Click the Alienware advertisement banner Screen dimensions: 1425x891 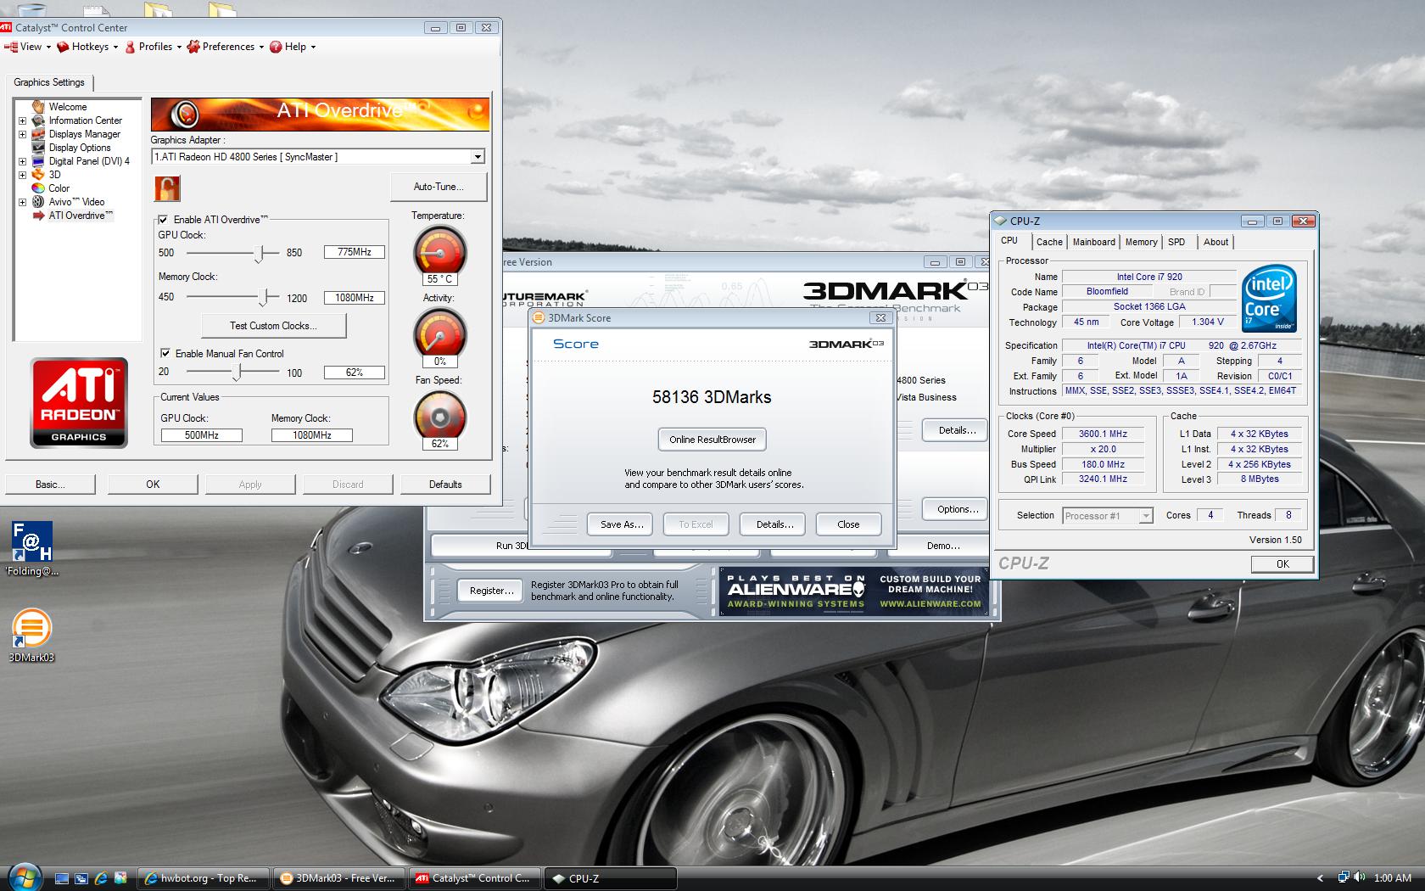(x=854, y=591)
